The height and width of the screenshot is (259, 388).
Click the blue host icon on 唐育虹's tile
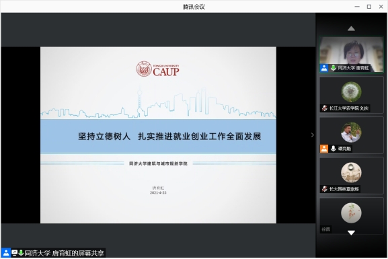coord(324,68)
